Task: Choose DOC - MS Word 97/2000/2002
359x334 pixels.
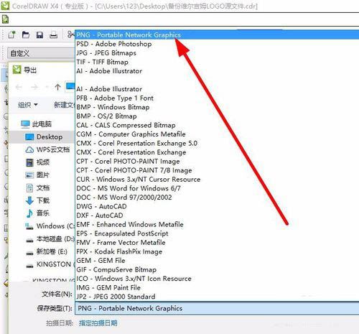Action: (124, 198)
